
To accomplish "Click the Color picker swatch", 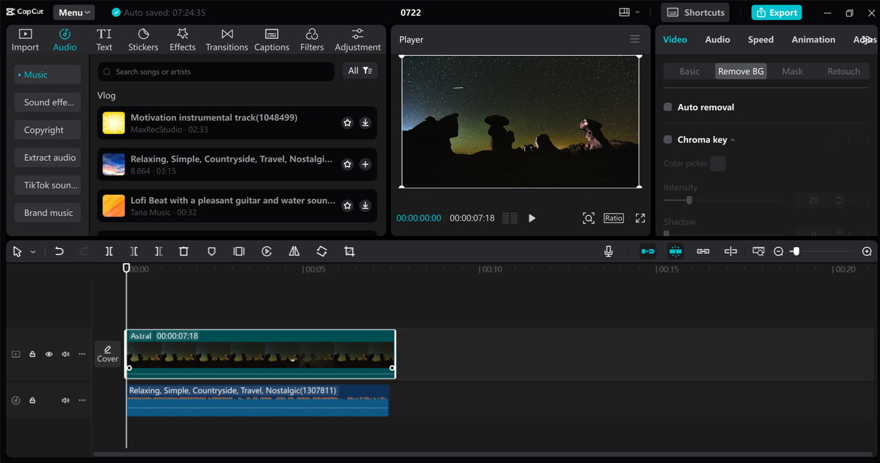I will [718, 164].
